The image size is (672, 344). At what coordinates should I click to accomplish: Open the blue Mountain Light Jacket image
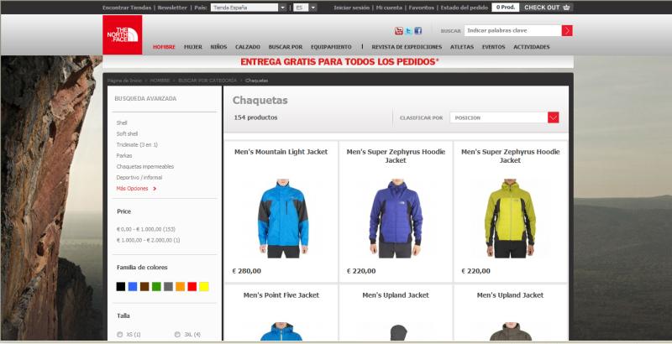click(283, 218)
